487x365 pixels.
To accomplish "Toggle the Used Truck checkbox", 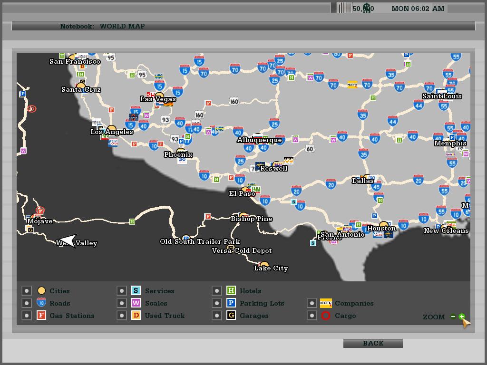I will coord(122,316).
